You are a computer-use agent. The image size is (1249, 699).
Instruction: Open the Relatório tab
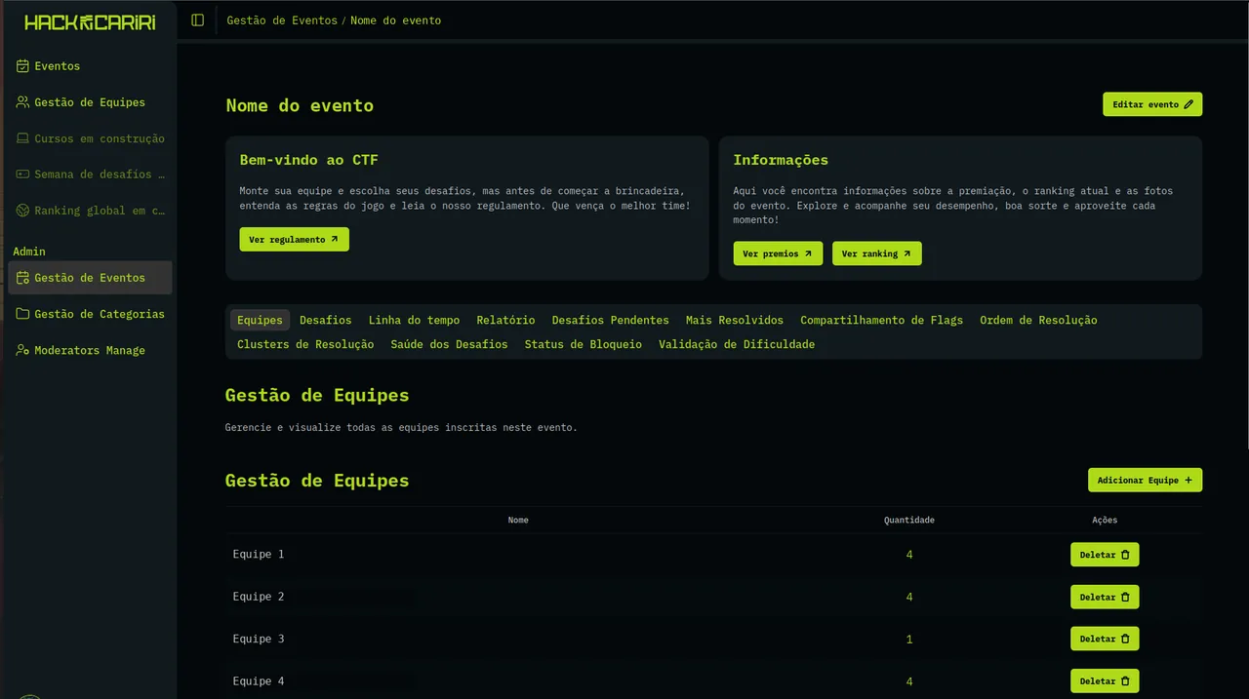(505, 320)
